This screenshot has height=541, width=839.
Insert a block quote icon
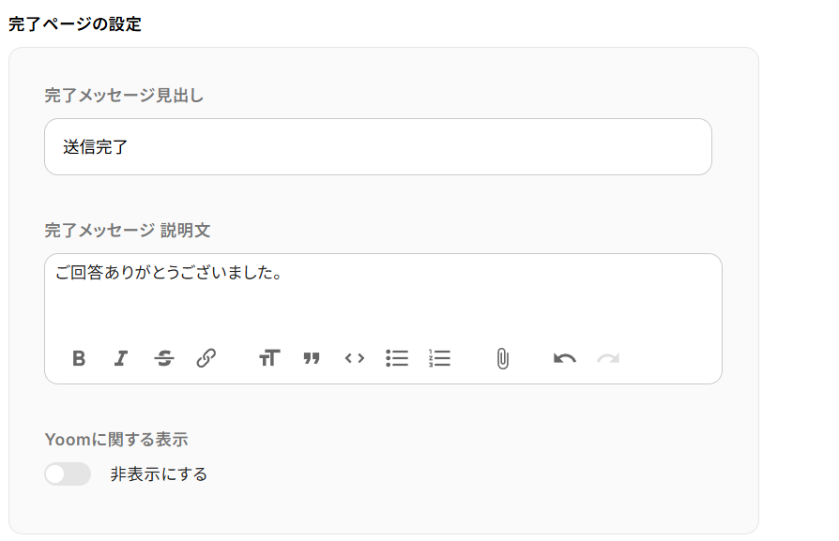tap(312, 358)
